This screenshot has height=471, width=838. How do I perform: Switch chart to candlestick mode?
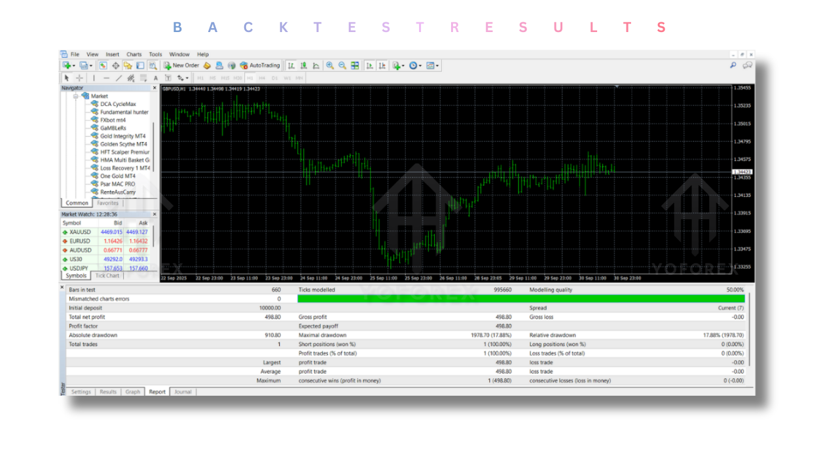pos(304,65)
